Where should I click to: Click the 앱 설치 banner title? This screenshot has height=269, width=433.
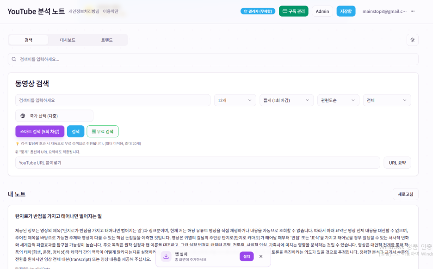click(181, 254)
